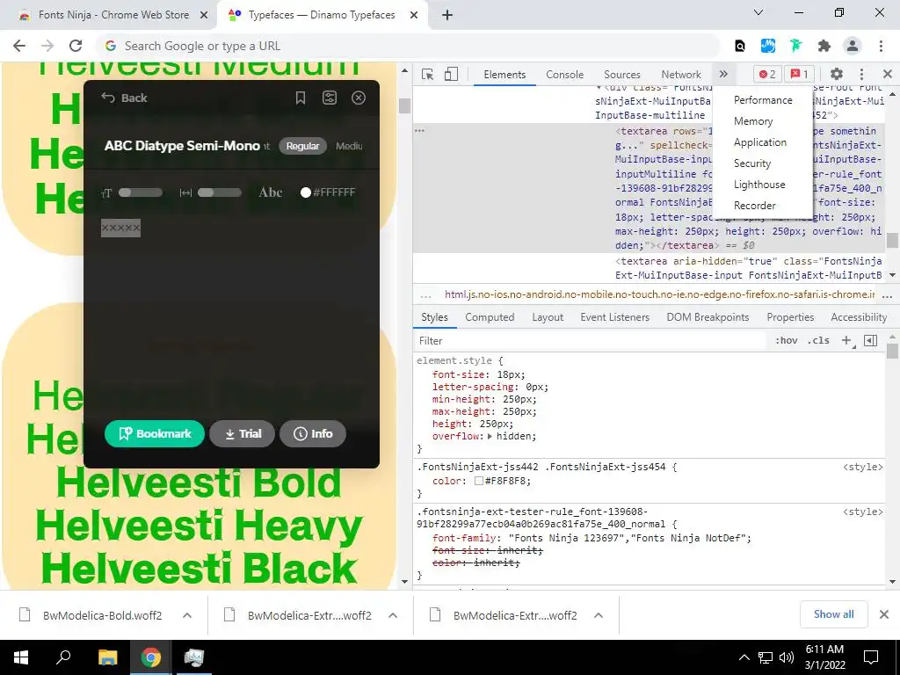Toggle the :hov element state button
This screenshot has height=675, width=900.
pyautogui.click(x=787, y=341)
